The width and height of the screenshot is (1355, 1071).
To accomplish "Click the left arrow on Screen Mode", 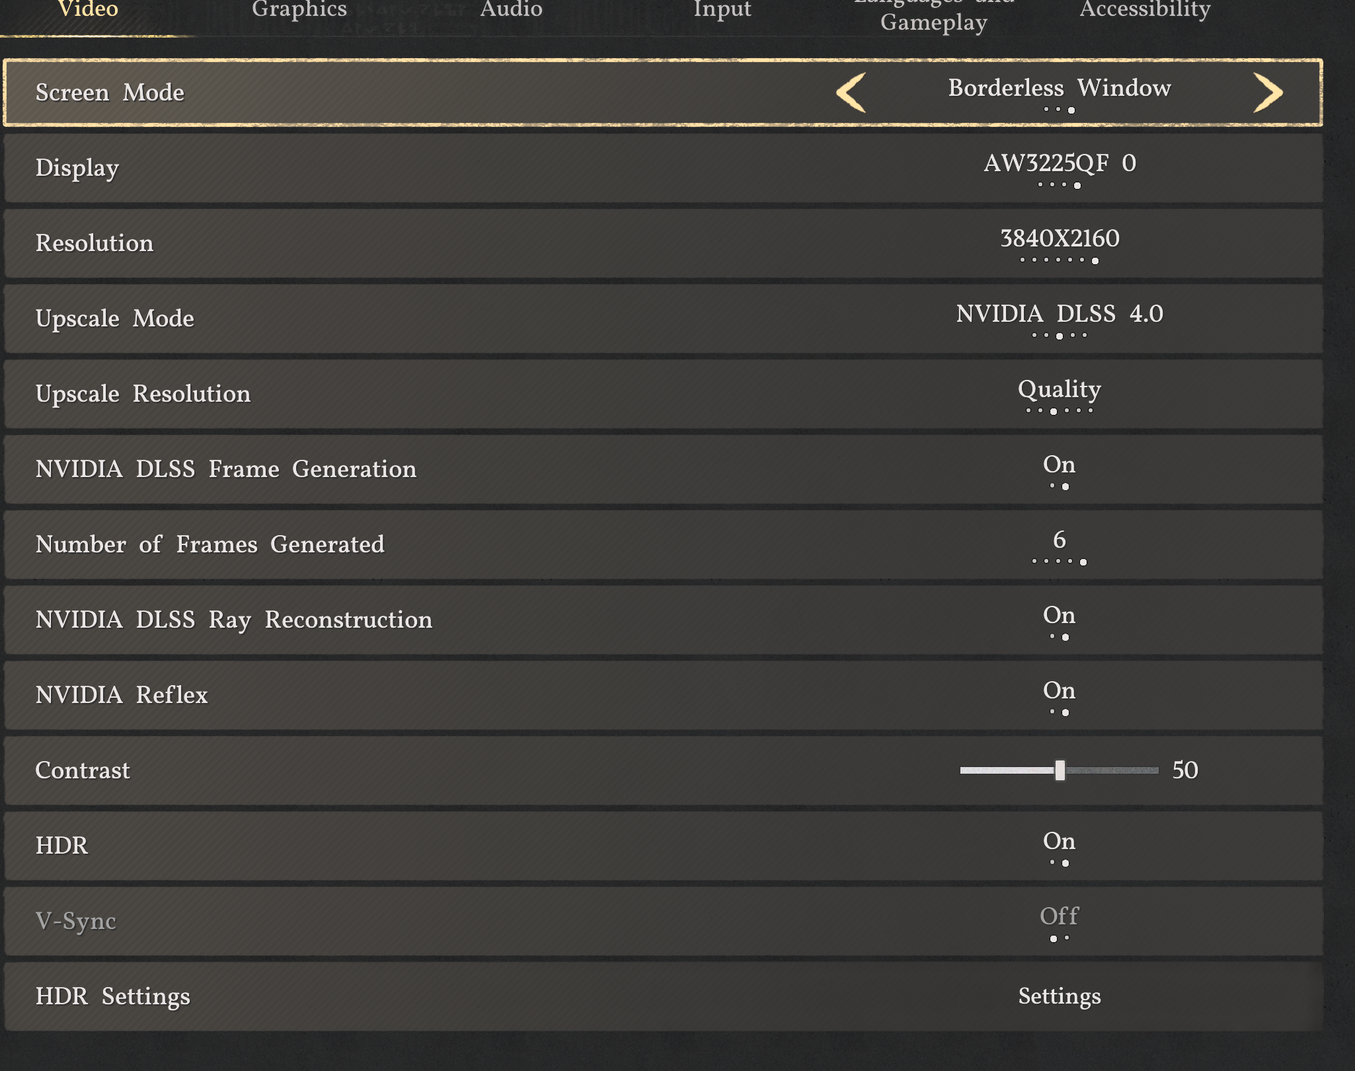I will (x=851, y=92).
